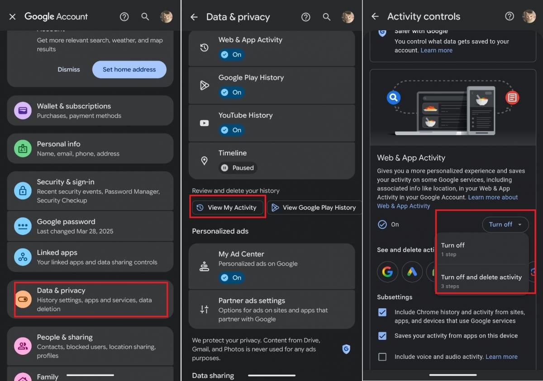The height and width of the screenshot is (381, 543).
Task: Select Turn off 1 step option
Action: (481, 249)
